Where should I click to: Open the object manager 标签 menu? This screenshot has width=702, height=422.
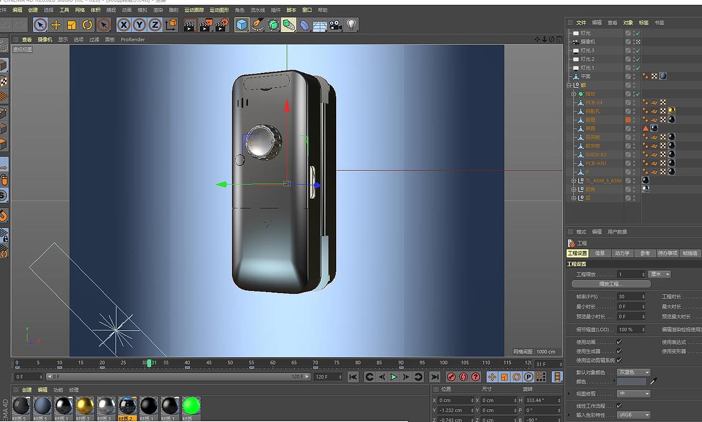(x=644, y=22)
